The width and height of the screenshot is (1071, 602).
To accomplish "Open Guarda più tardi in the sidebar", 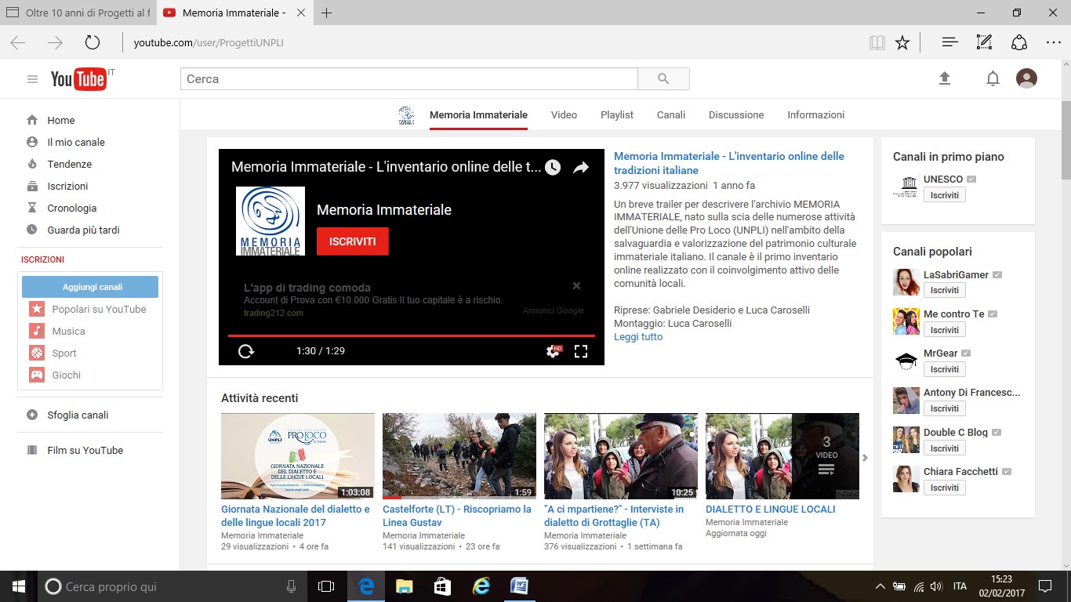I will click(83, 230).
